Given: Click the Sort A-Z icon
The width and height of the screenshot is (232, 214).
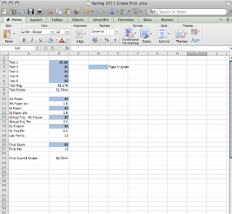Looking at the screenshot, I should click(x=123, y=12).
